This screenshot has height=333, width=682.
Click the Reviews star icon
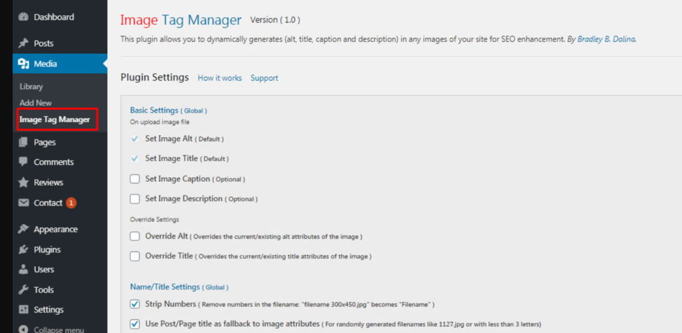(24, 182)
